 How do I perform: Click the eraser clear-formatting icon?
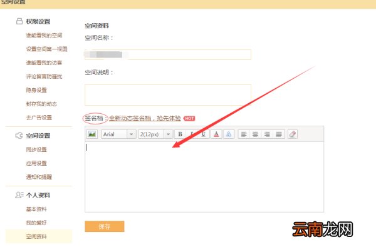(x=292, y=134)
